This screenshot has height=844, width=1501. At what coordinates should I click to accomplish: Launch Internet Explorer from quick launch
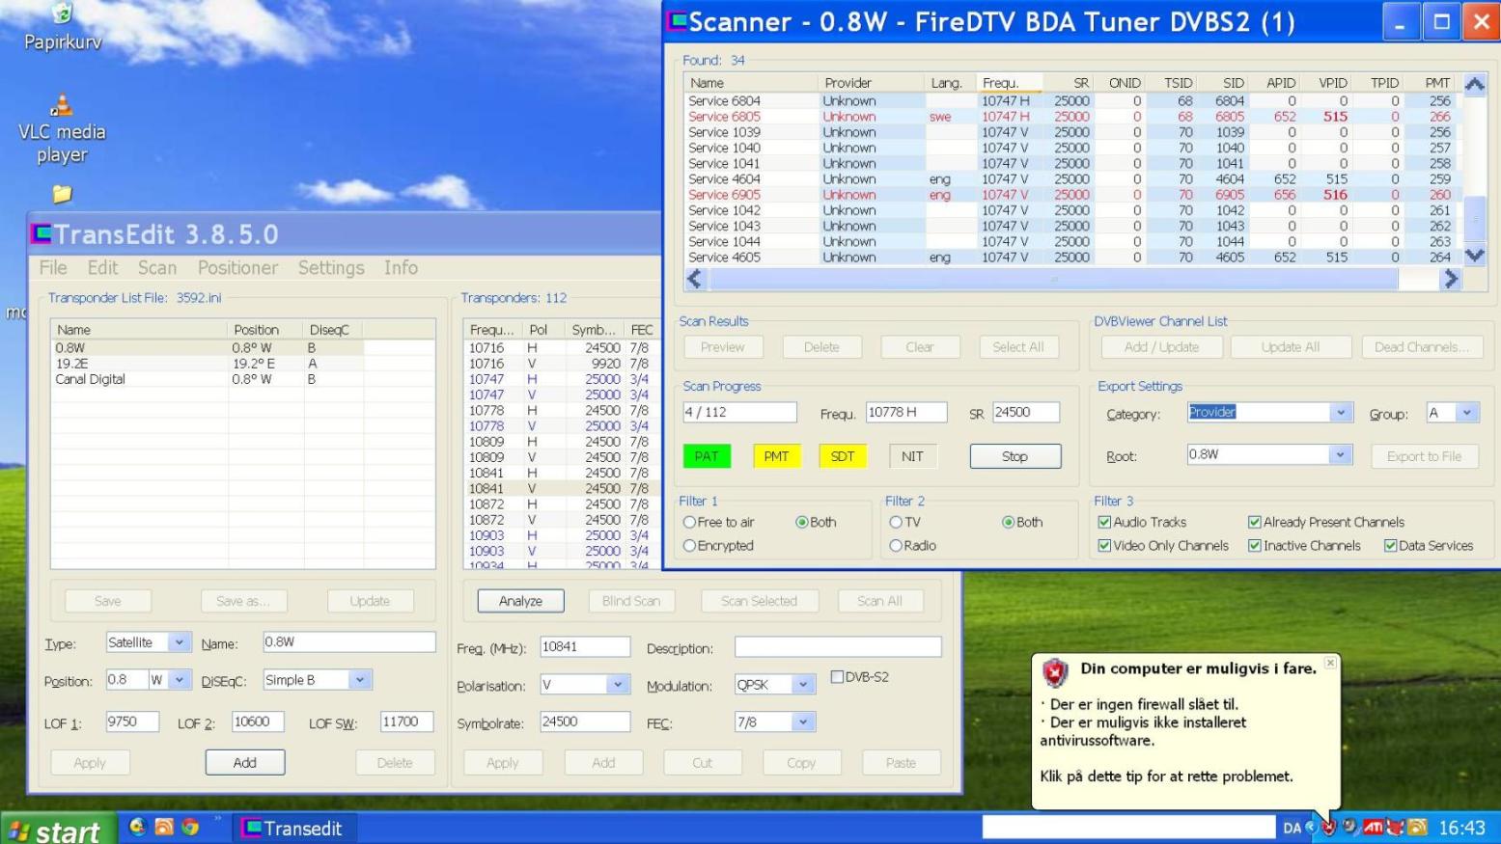tap(137, 827)
